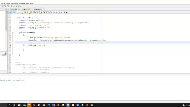Toggle Highlight Search in the editor toolbar
Viewport: 190px width, 107px height.
42,12
